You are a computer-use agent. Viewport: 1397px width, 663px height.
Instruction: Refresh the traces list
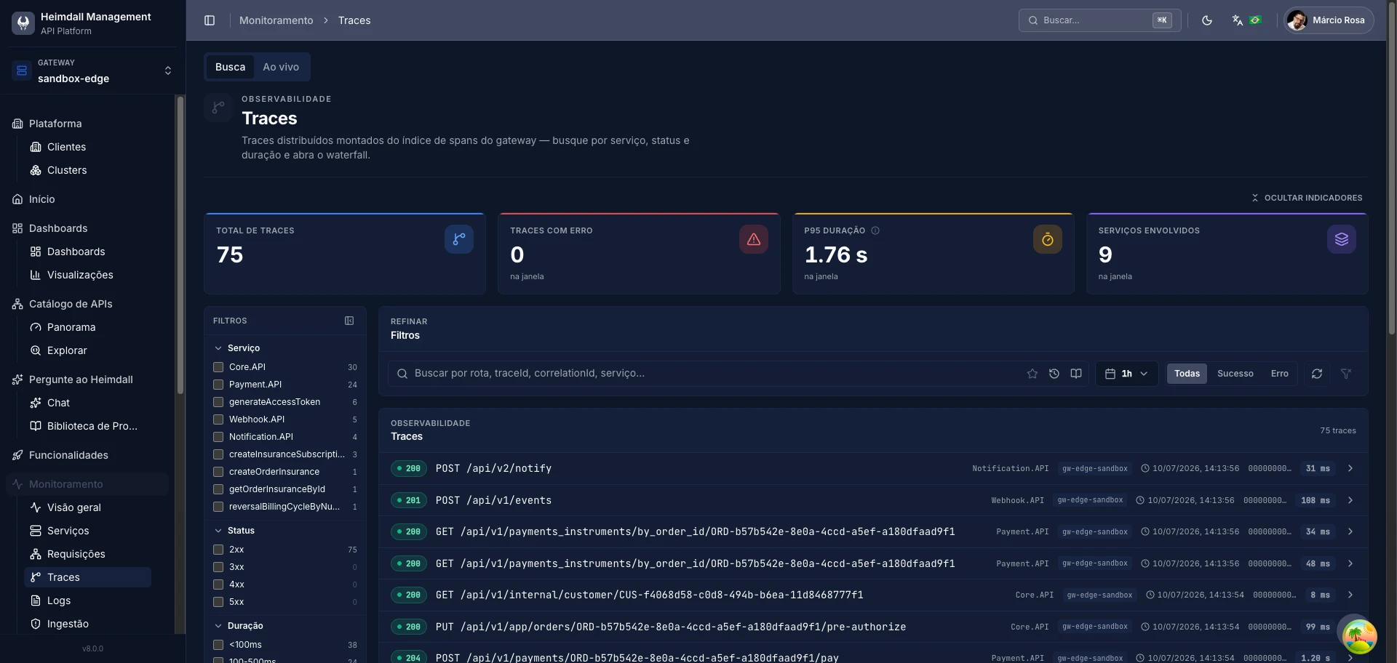point(1317,374)
